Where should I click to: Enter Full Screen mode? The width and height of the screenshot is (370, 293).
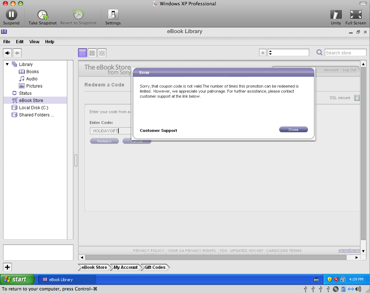pos(356,14)
